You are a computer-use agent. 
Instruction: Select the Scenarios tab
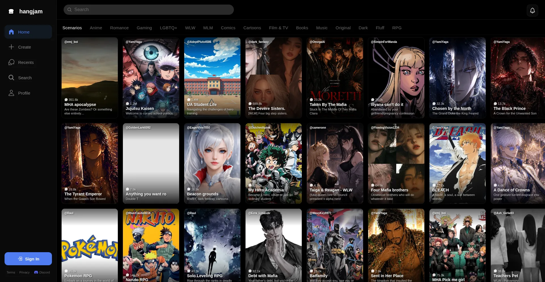(x=72, y=28)
